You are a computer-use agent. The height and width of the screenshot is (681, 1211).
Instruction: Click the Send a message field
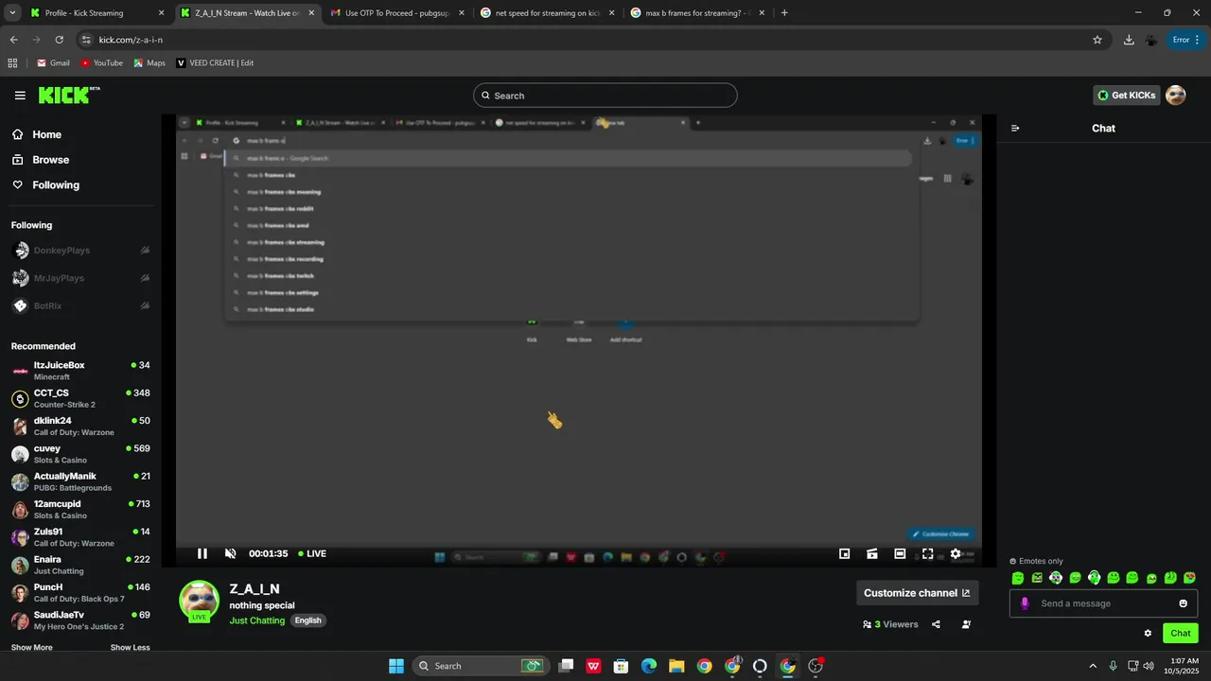point(1103,603)
